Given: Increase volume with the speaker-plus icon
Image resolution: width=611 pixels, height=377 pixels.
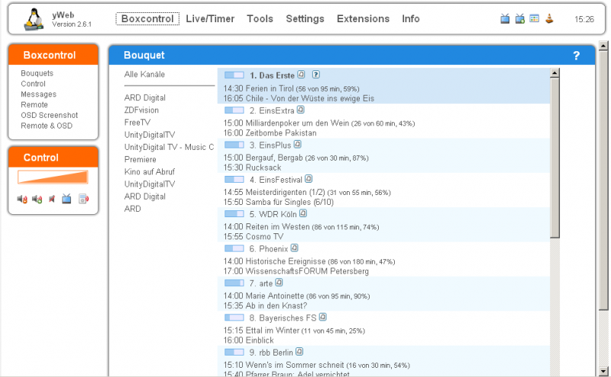Looking at the screenshot, I should 37,199.
